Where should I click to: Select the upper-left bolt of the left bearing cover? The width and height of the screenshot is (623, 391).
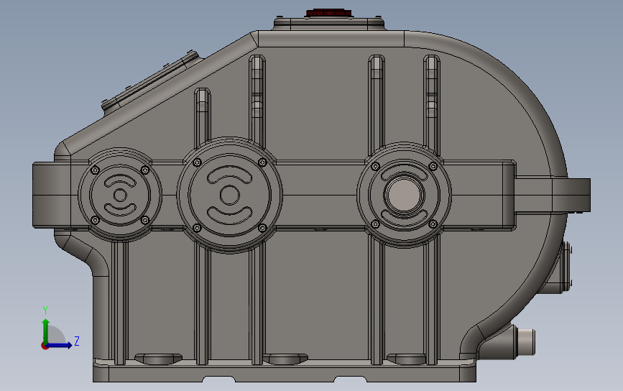(96, 170)
